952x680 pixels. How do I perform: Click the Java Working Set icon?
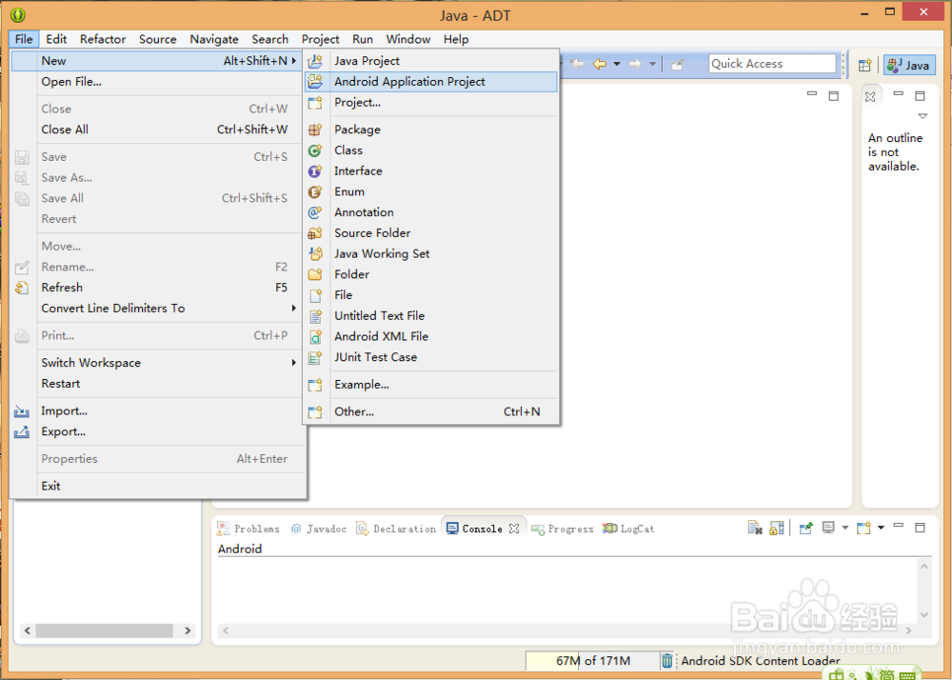point(315,253)
